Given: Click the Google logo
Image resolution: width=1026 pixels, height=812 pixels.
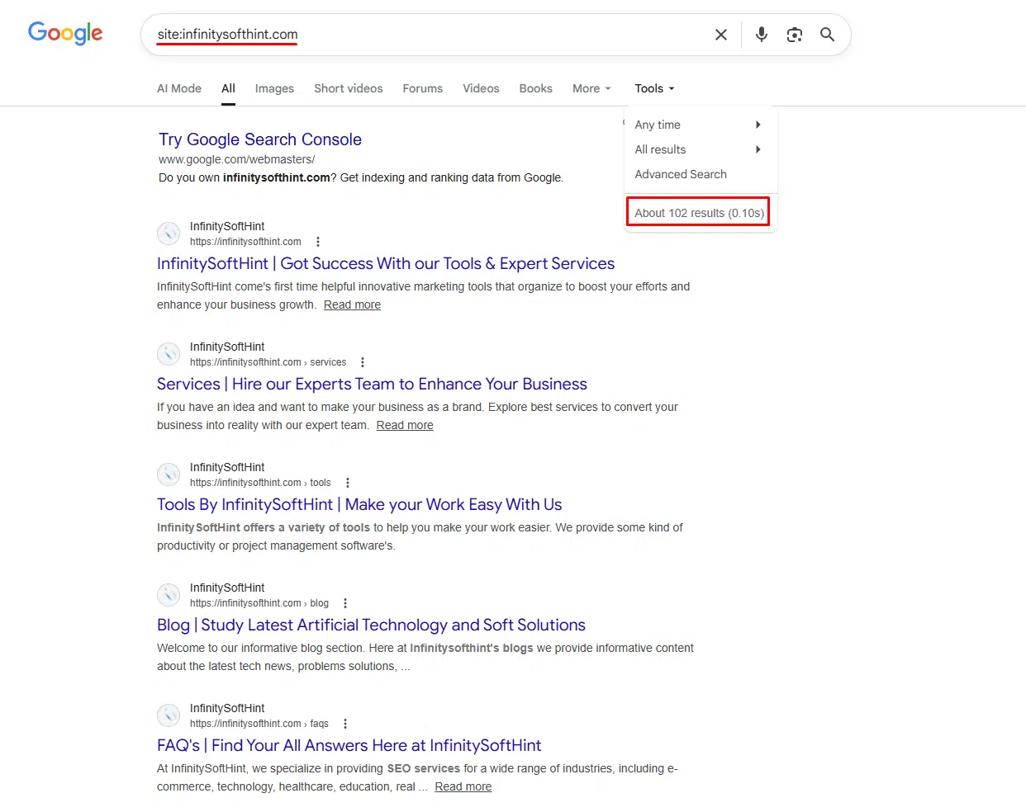Looking at the screenshot, I should click(x=65, y=33).
